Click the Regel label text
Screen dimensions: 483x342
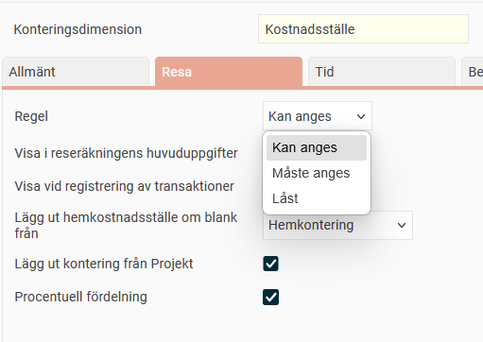(31, 116)
